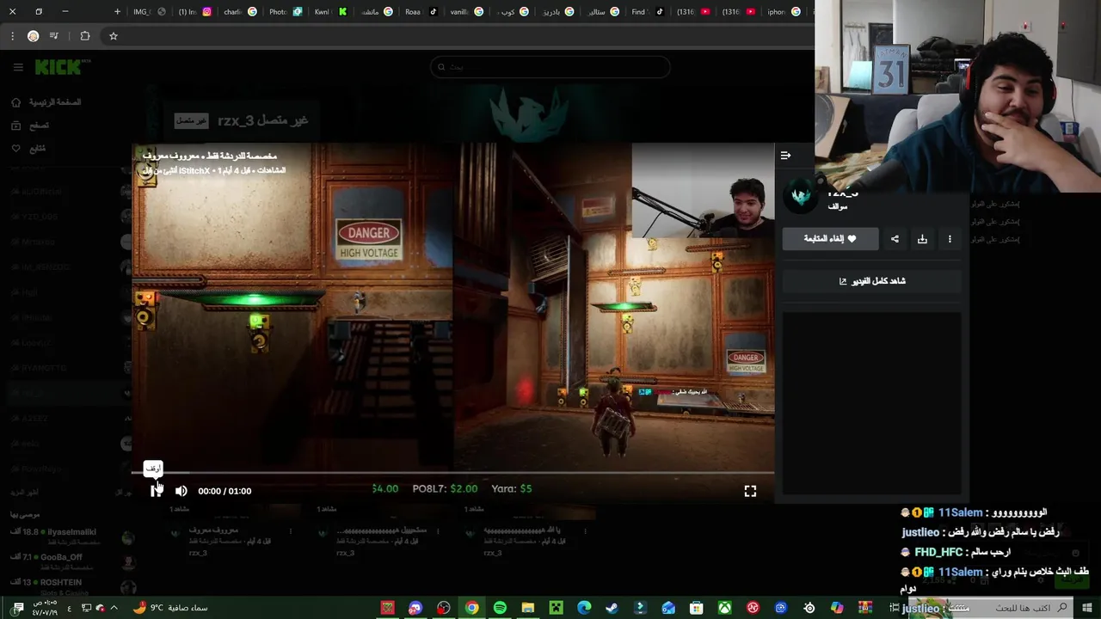
Task: Open متابع (following) in the Kick sidebar
Action: 28,148
